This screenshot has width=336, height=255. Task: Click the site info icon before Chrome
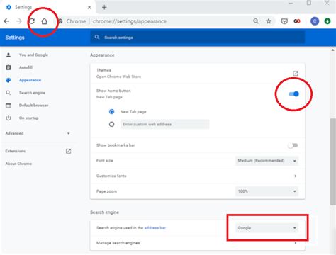click(60, 21)
